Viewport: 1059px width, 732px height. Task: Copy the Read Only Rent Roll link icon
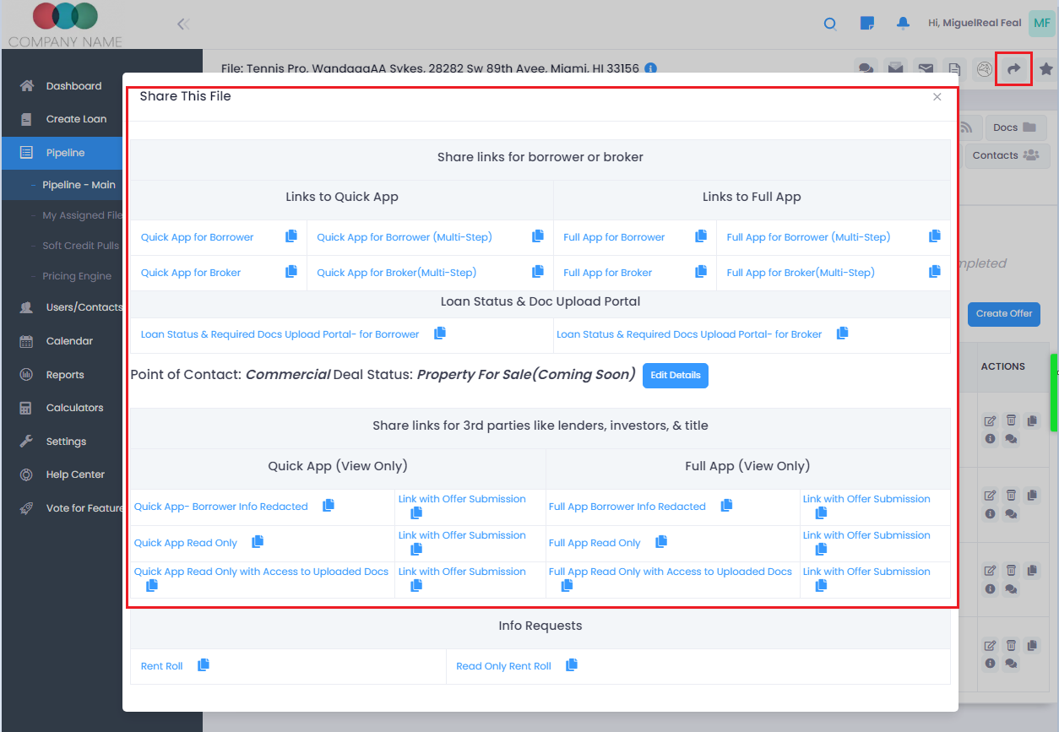(x=572, y=665)
